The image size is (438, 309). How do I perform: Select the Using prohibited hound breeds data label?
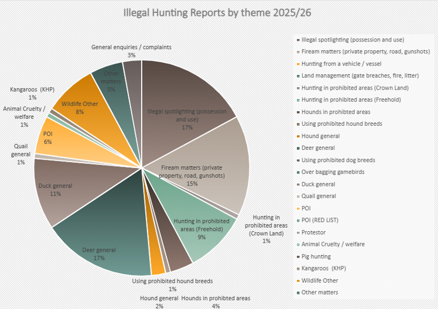point(172,285)
